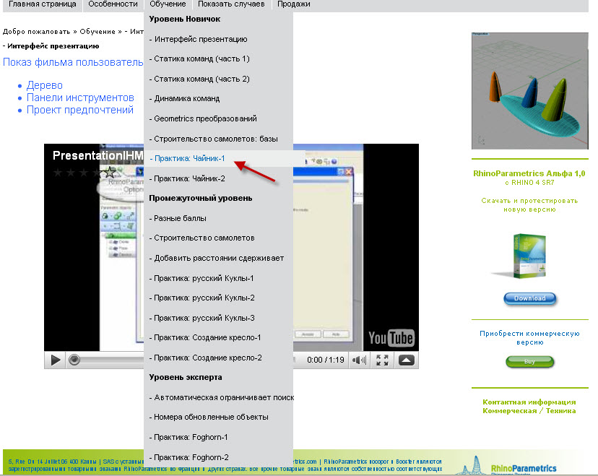Select Практика: русский Куклы-2

201,298
